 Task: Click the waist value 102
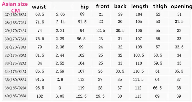[40, 96]
